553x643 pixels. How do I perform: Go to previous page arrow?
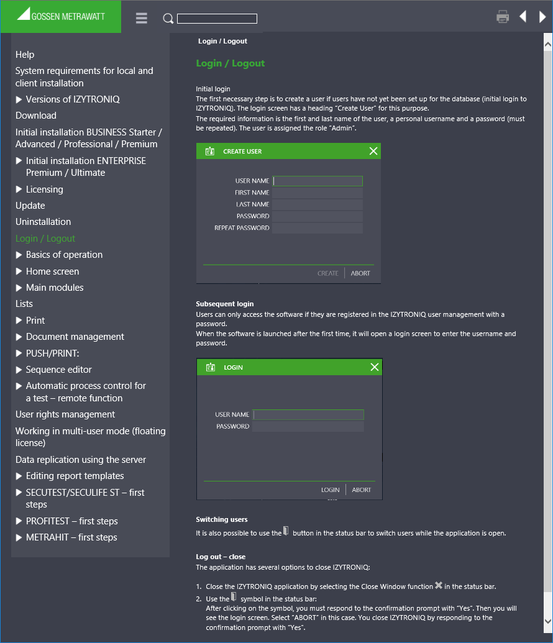pos(523,17)
